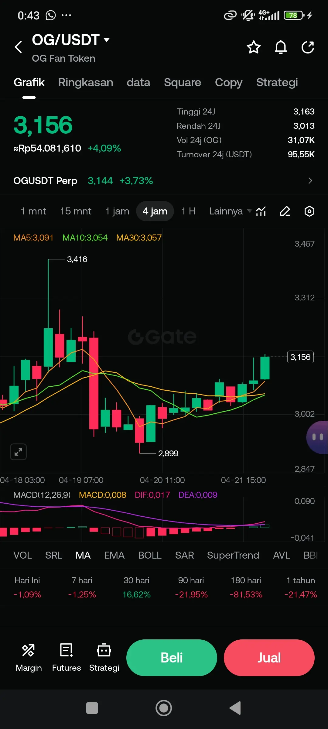
Task: Expand the OG/USDT pair selector
Action: (x=71, y=40)
